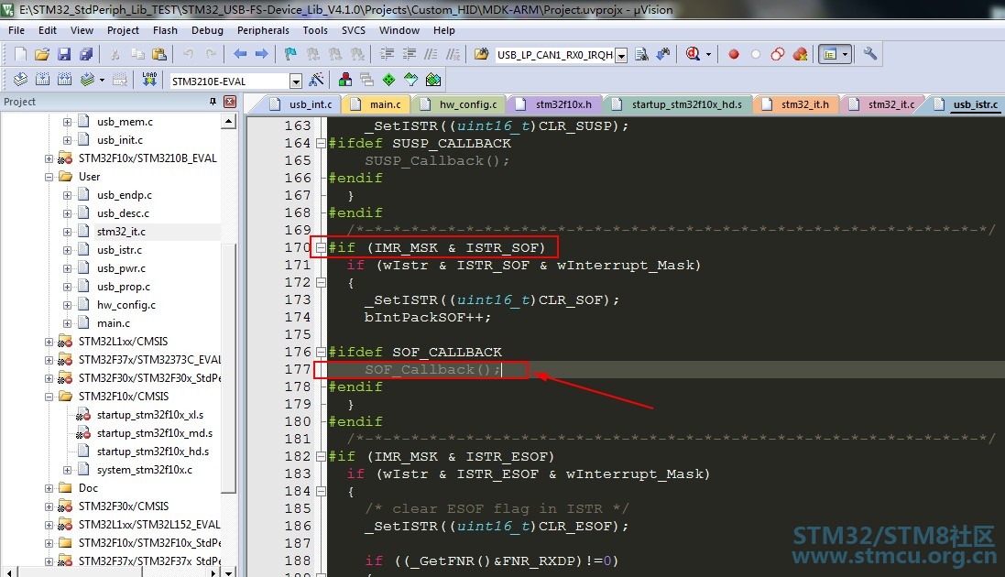Click Project panel scroll-up arrow
1005x577 pixels.
[x=229, y=121]
